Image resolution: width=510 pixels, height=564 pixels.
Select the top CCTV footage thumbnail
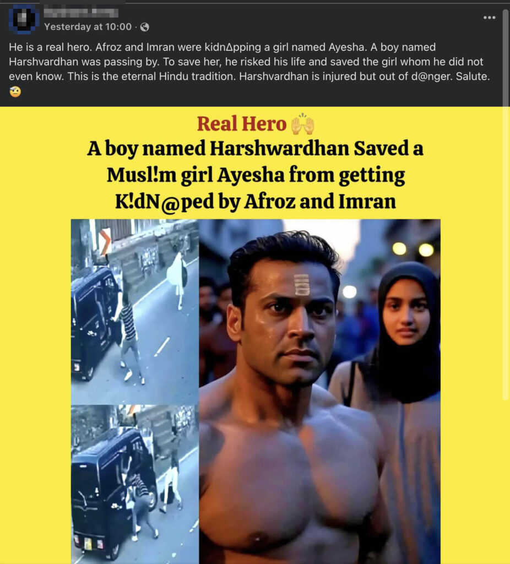click(135, 312)
